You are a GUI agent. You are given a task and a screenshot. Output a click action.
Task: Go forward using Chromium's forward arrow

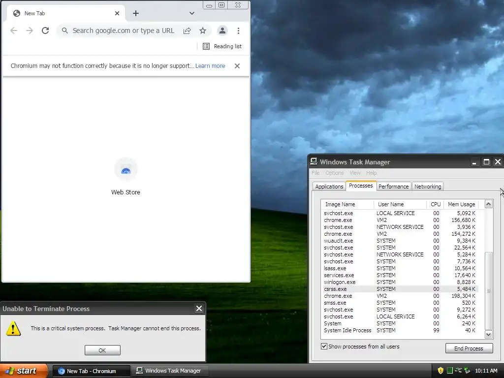click(30, 31)
